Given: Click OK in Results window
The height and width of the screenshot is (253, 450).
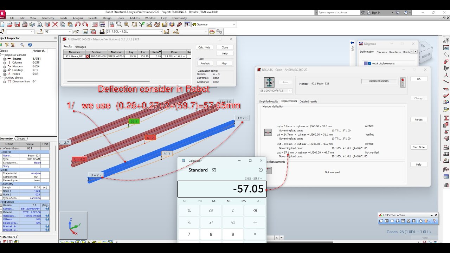Looking at the screenshot, I should pos(419,79).
